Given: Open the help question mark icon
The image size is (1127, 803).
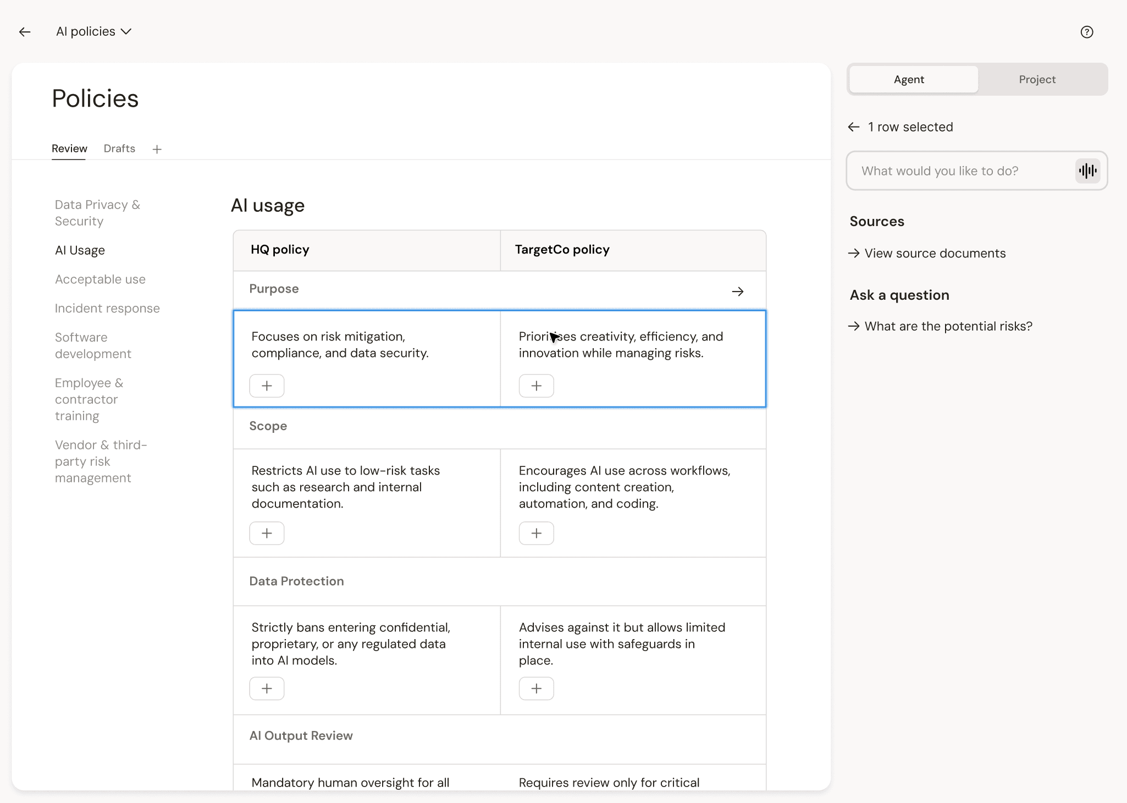Looking at the screenshot, I should (1087, 32).
